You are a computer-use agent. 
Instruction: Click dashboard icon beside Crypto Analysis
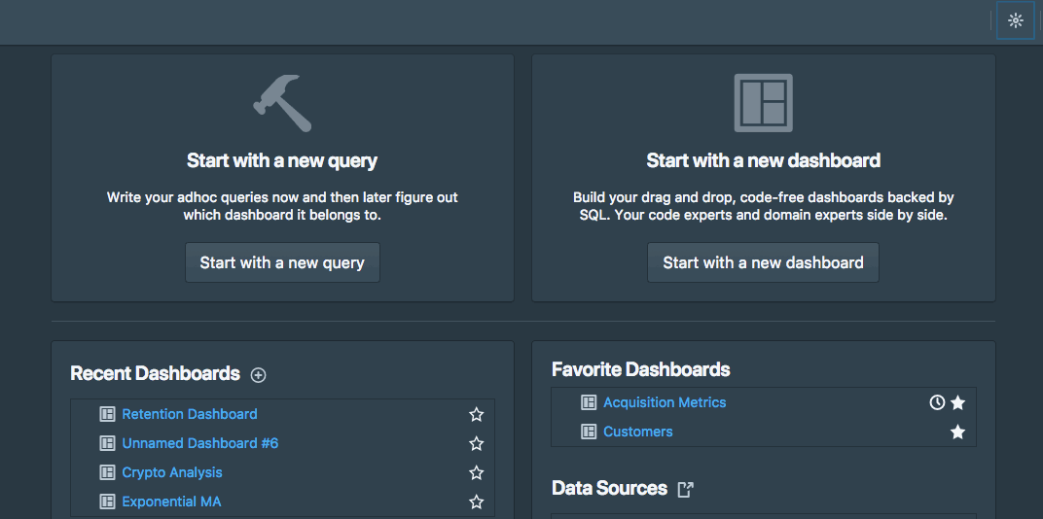pyautogui.click(x=107, y=472)
